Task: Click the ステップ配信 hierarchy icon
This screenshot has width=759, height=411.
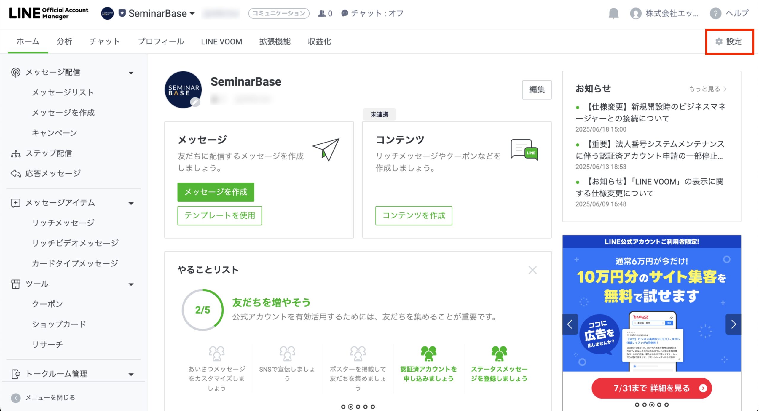Action: (15, 153)
